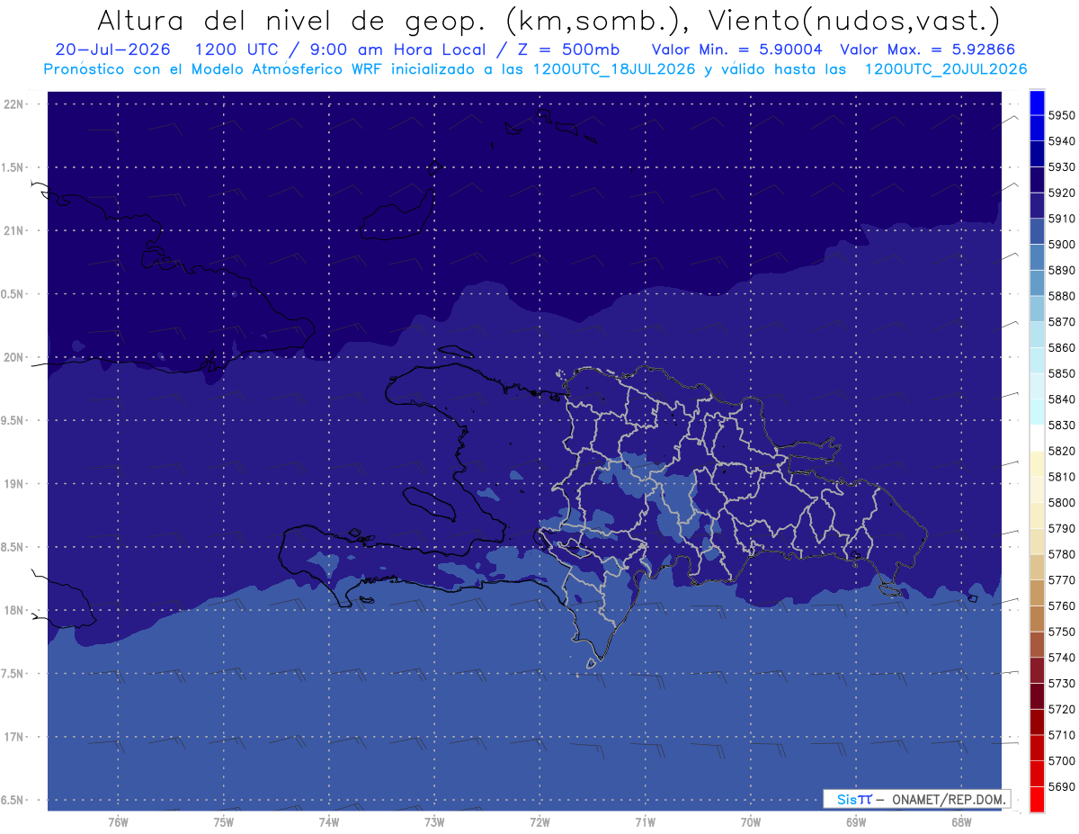The height and width of the screenshot is (834, 1079).
Task: Click the '5780' colorbar value label
Action: pyautogui.click(x=1062, y=554)
